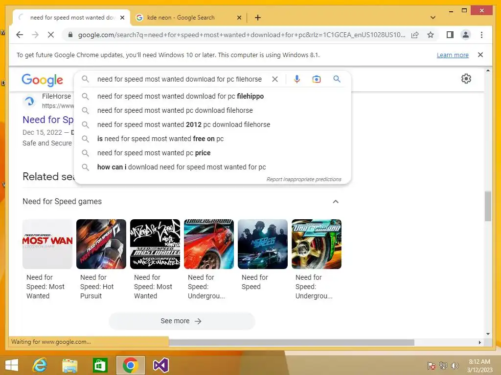Click the share page icon in address bar

[415, 35]
